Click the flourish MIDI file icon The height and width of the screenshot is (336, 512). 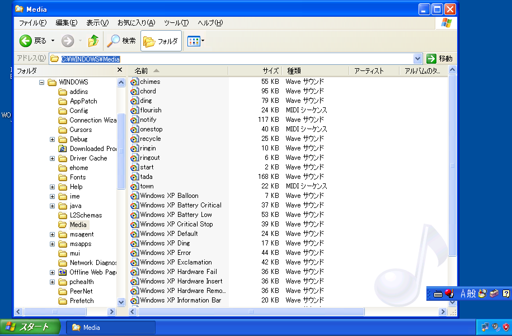(134, 110)
